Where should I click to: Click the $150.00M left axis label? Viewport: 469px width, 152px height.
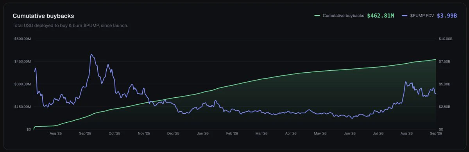[x=23, y=107]
